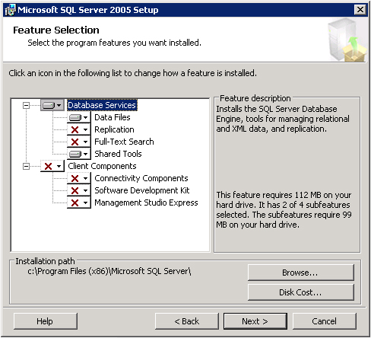Click the red X icon beside Full-Text Search
Screen dimensions: 371x338
click(75, 142)
